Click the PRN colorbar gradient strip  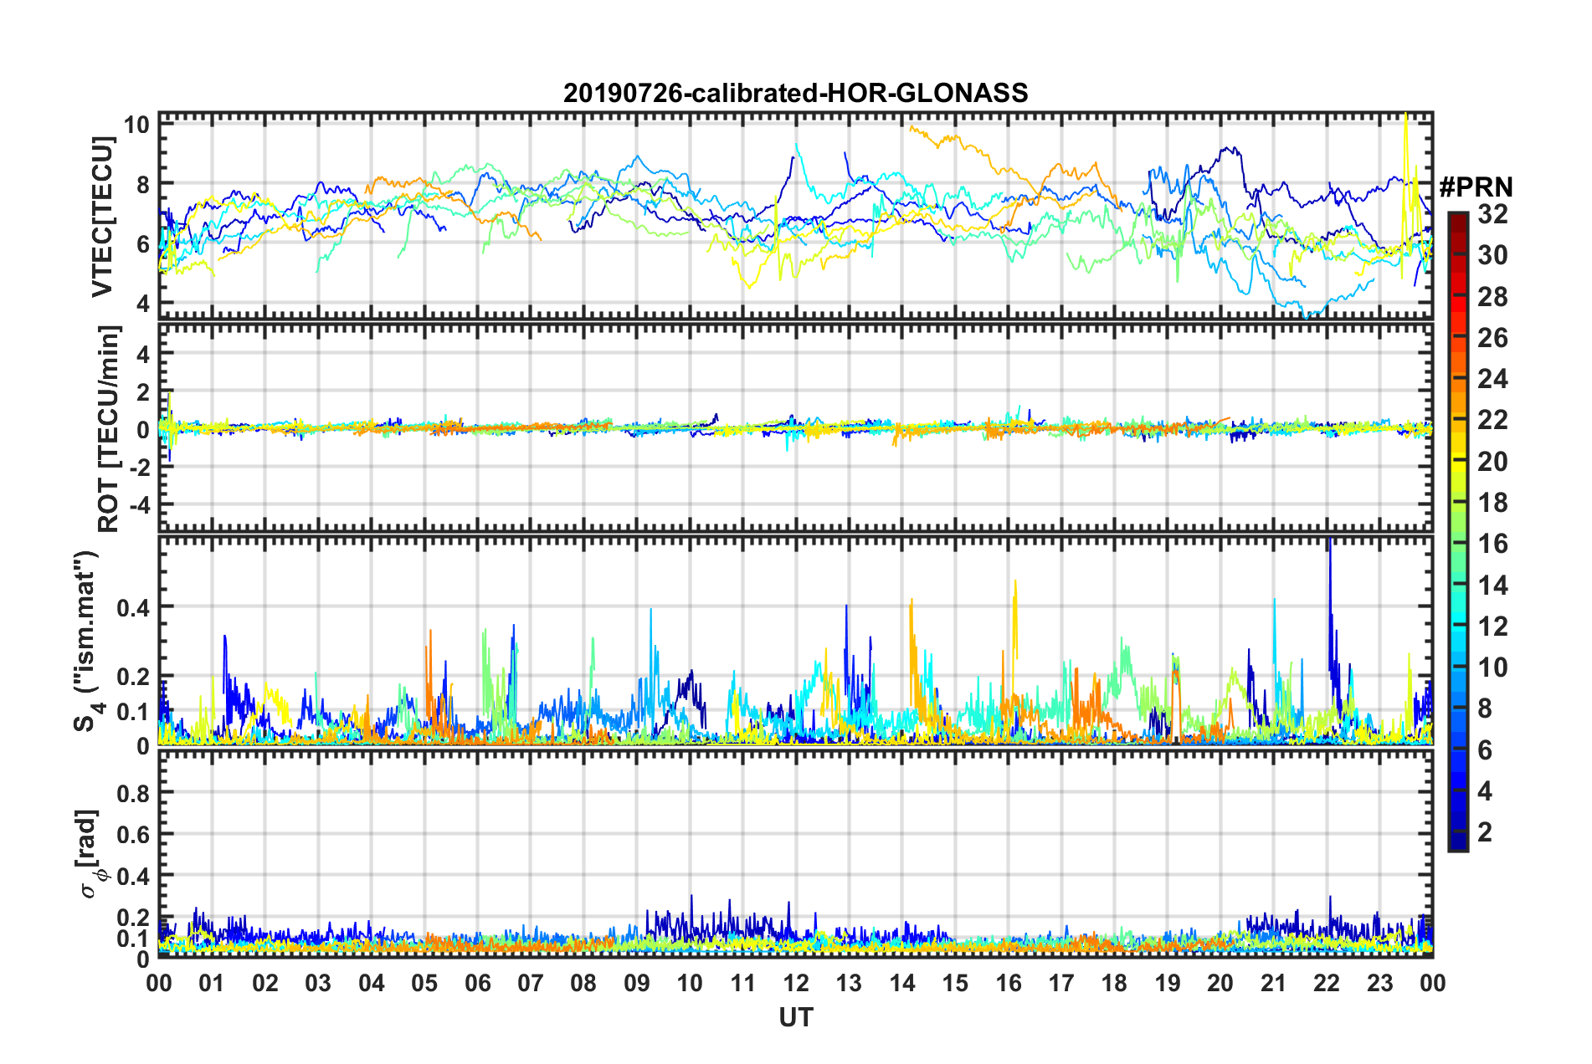click(1457, 531)
